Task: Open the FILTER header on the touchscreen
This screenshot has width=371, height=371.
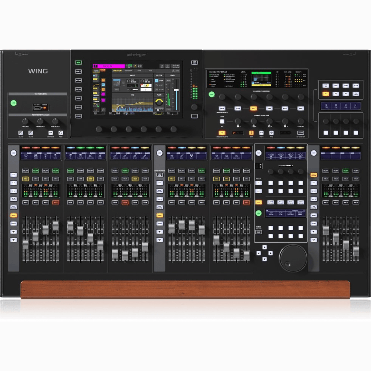Action: pyautogui.click(x=159, y=75)
